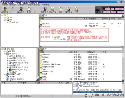The height and width of the screenshot is (98, 125).
Task: Stop transfer with the 중지 icon
Action: coord(29,10)
